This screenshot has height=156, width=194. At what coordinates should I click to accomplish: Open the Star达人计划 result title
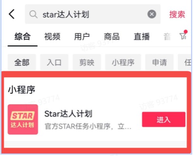pos(68,114)
